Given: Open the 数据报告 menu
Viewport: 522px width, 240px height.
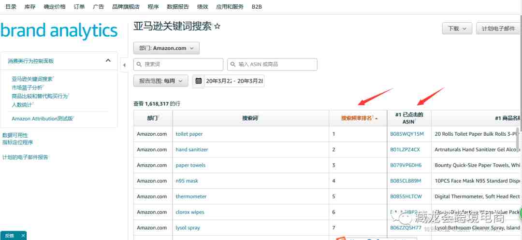Looking at the screenshot, I should point(178,7).
